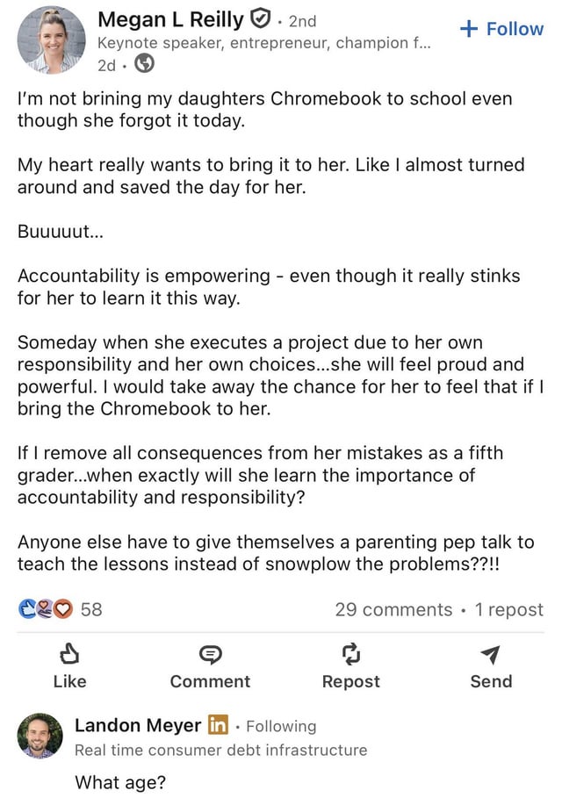Open the 29 comments list
562x805 pixels.
(393, 609)
